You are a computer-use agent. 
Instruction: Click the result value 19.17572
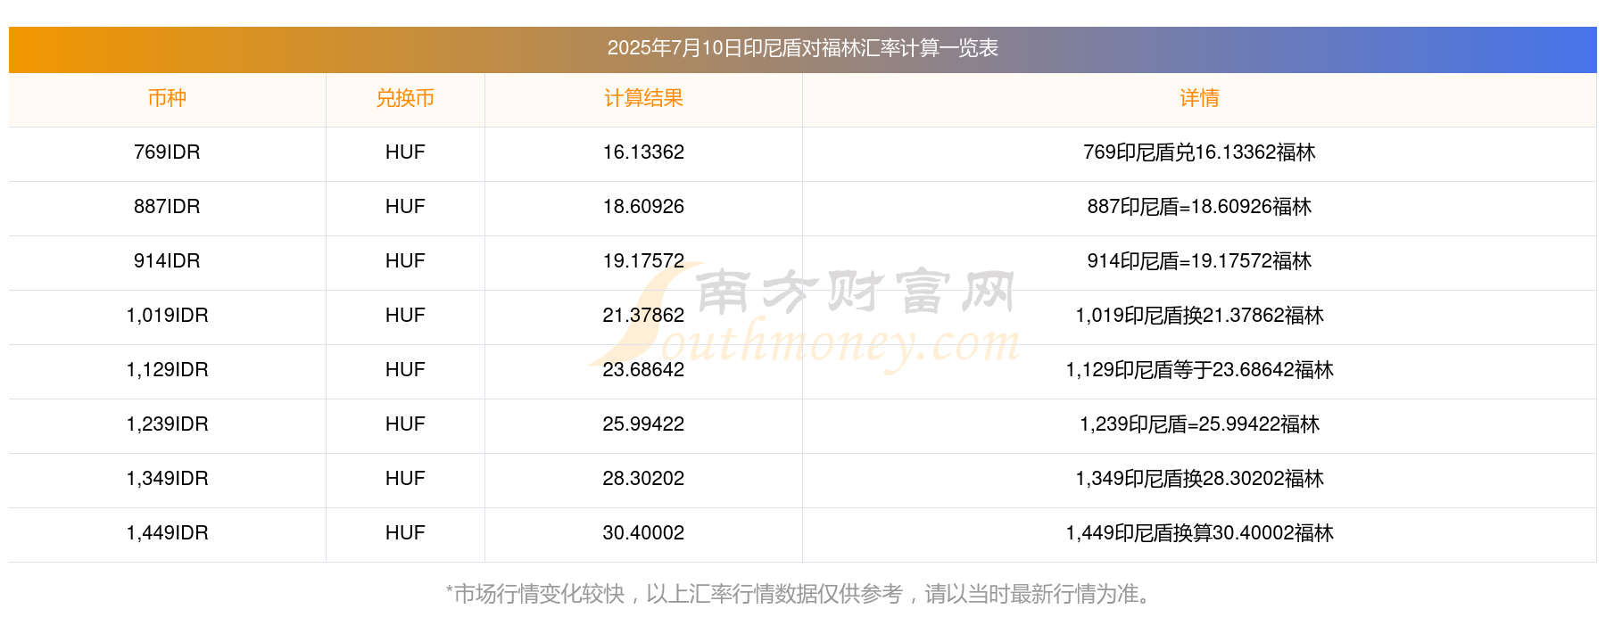643,261
